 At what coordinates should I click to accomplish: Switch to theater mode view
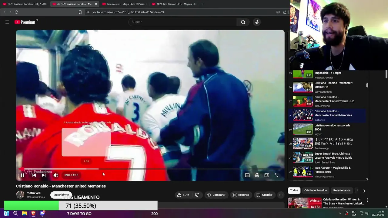(267, 175)
